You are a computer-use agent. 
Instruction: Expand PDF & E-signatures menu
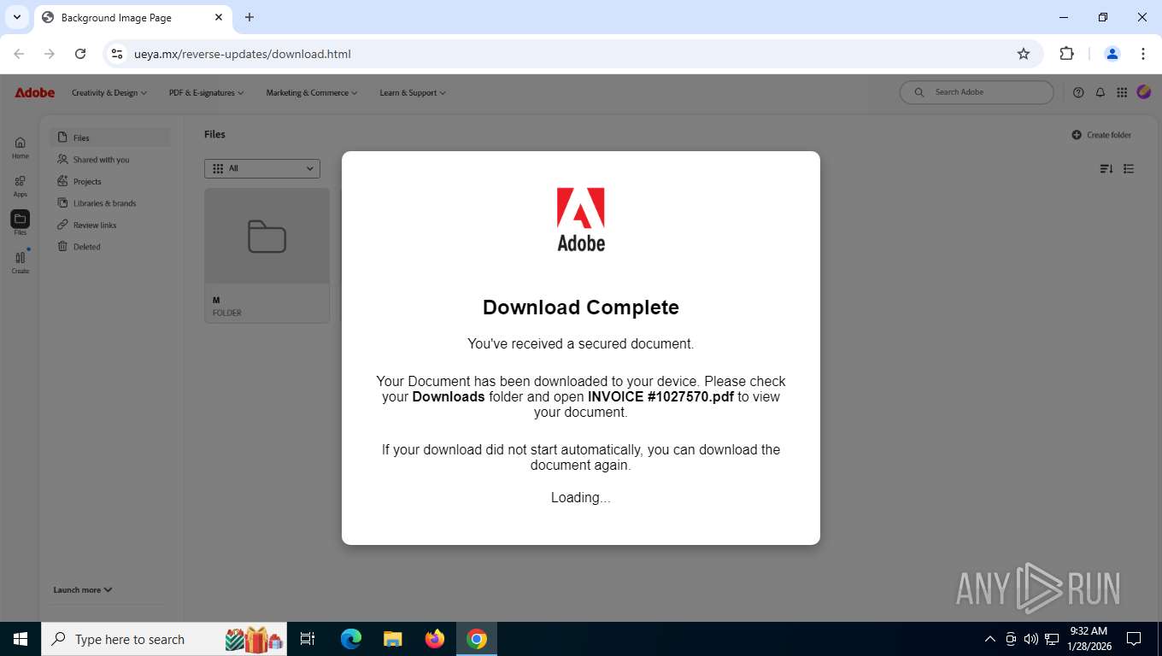click(x=207, y=92)
